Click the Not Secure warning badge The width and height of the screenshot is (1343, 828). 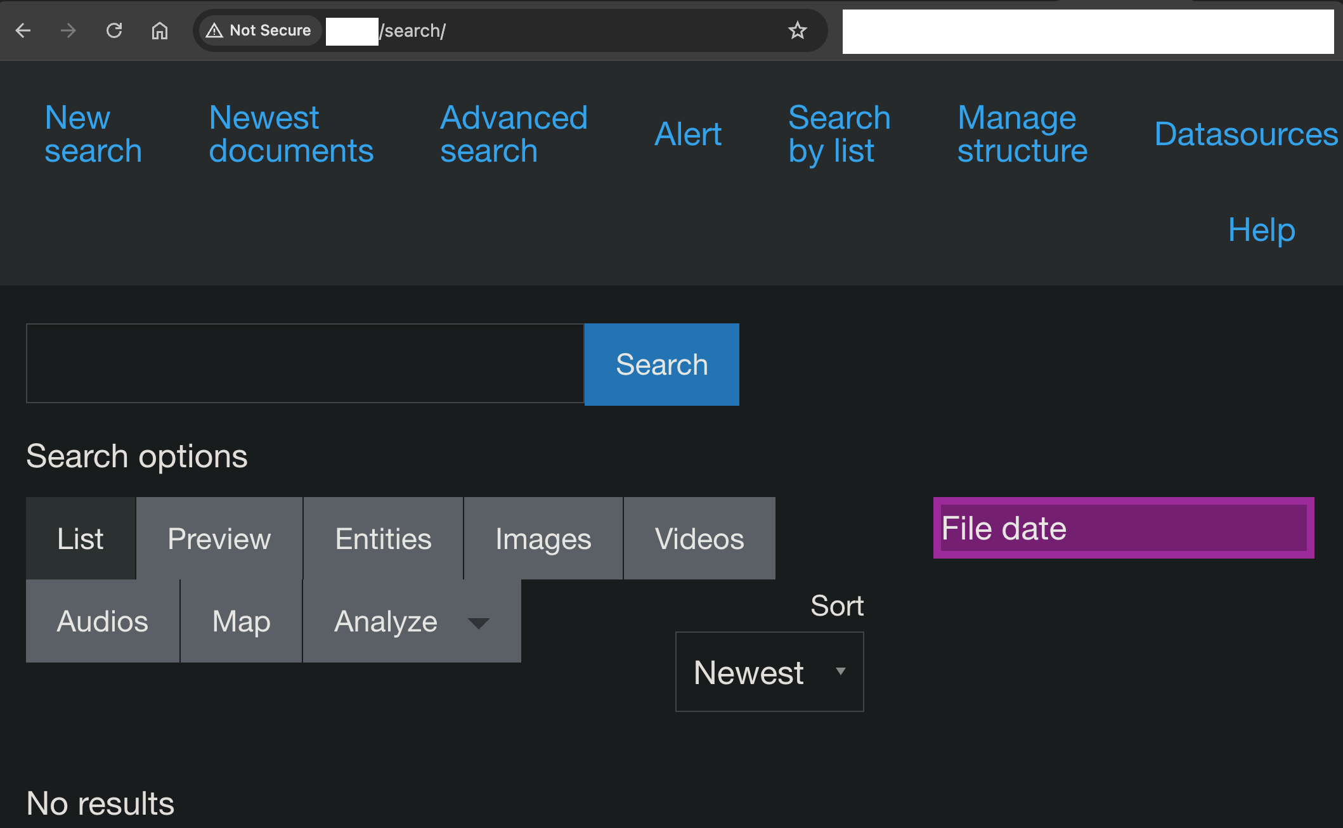tap(259, 30)
